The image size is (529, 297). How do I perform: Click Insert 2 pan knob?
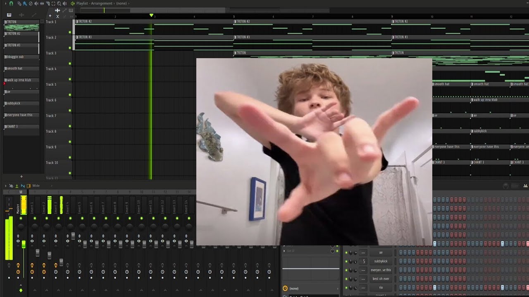47,226
